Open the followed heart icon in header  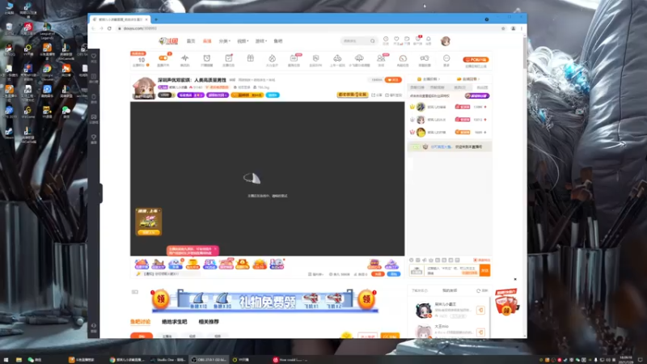(396, 39)
